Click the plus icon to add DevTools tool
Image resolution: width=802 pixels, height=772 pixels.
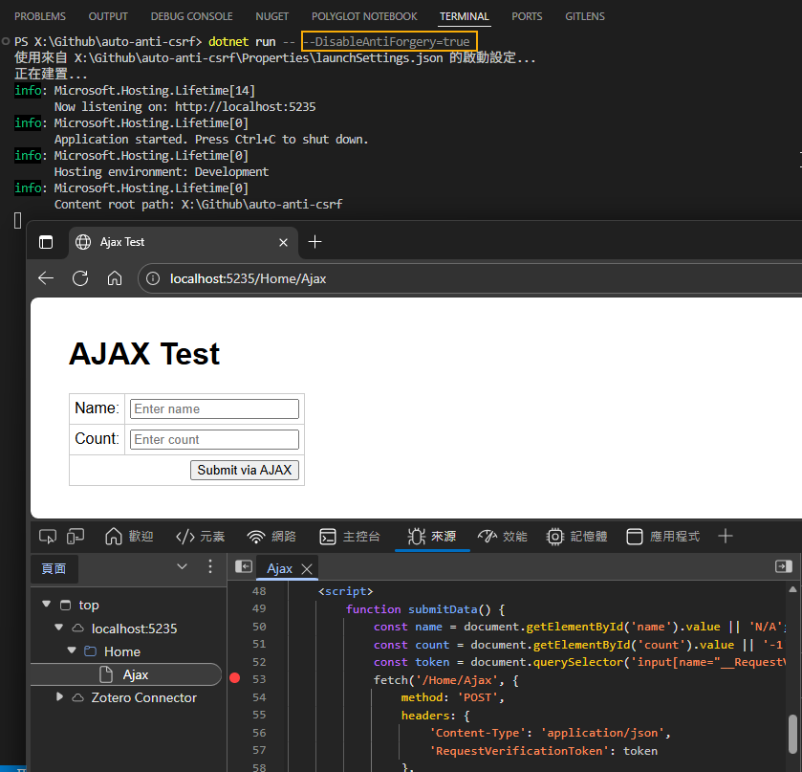point(726,536)
